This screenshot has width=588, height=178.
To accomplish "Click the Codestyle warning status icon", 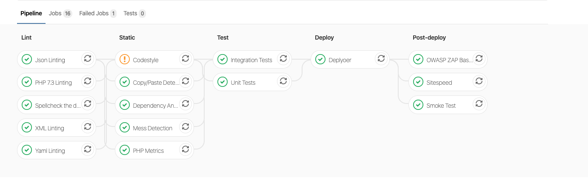I will click(x=125, y=60).
